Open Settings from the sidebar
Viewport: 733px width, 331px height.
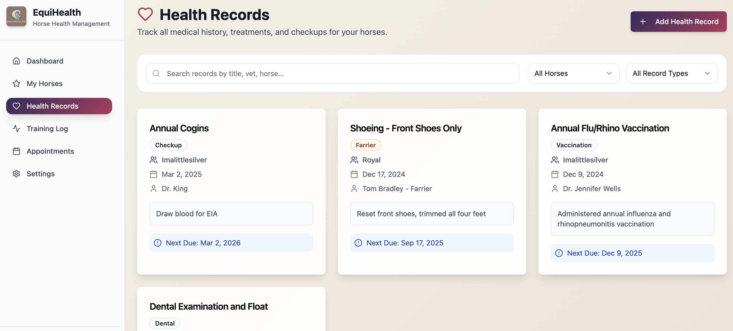pos(40,174)
